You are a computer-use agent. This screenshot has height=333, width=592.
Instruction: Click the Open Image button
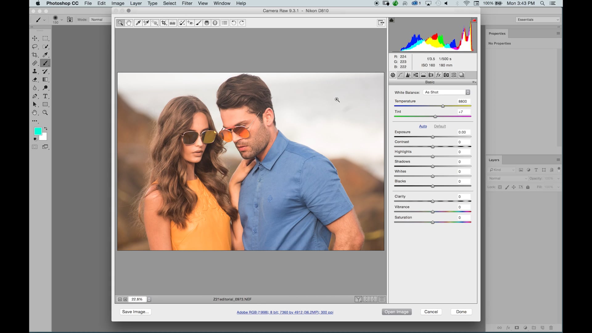(397, 312)
